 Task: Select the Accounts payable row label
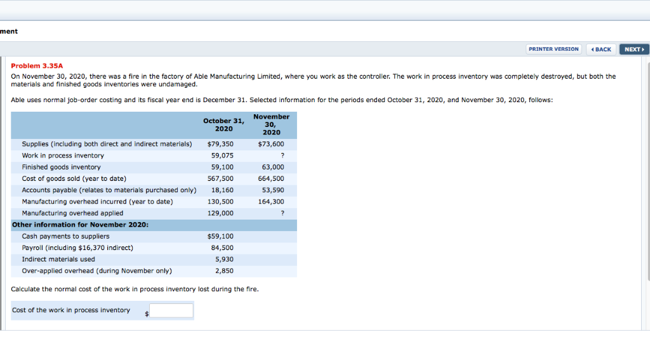[109, 190]
